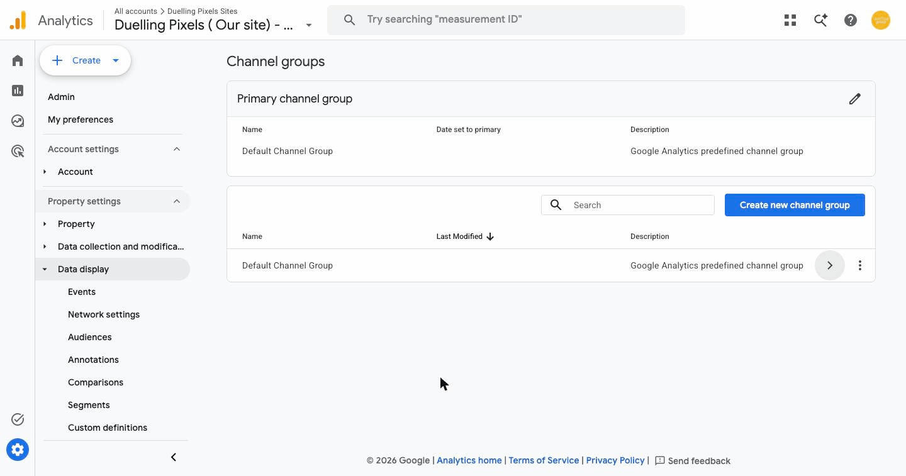Focus the top measurement ID search field
The height and width of the screenshot is (476, 906).
click(506, 19)
